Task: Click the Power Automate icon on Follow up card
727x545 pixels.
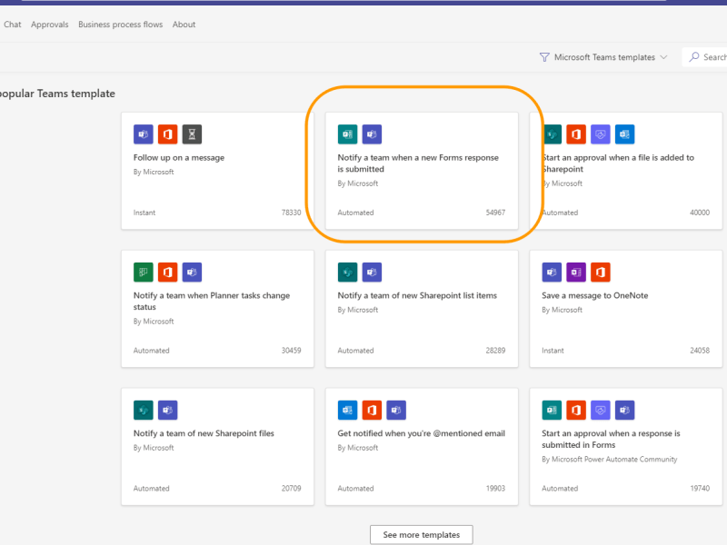Action: pos(167,134)
